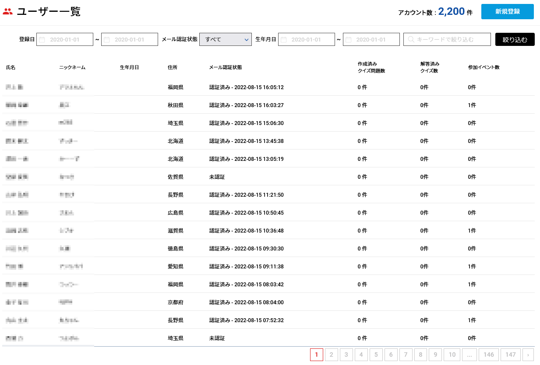
Task: Click calendar icon in 生年月日 end date field
Action: pyautogui.click(x=349, y=40)
